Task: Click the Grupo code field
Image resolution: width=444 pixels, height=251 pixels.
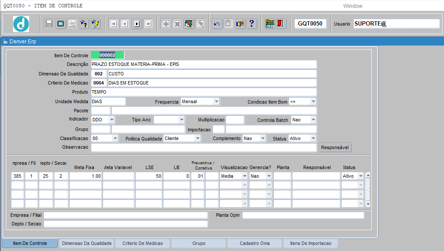Action: [100, 129]
